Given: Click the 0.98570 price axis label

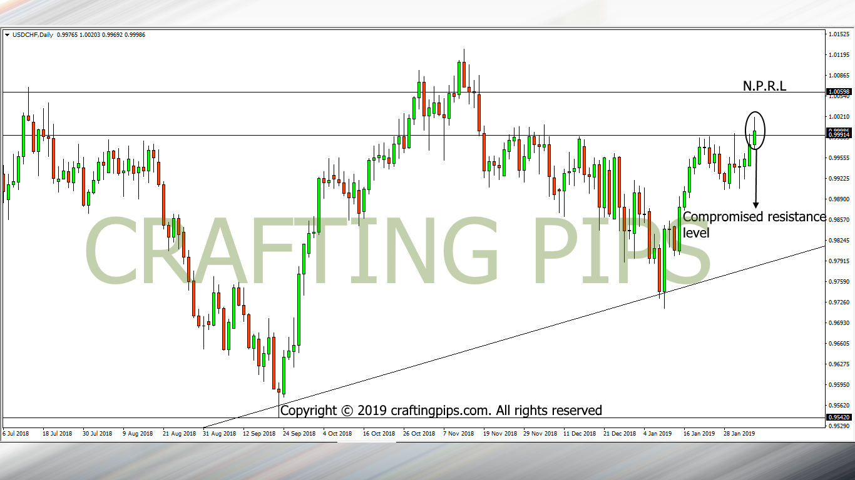Looking at the screenshot, I should [838, 220].
